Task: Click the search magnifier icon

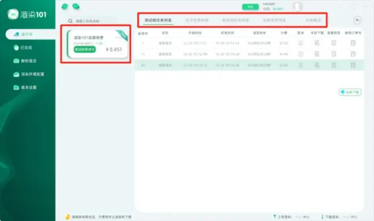Action: (70, 21)
